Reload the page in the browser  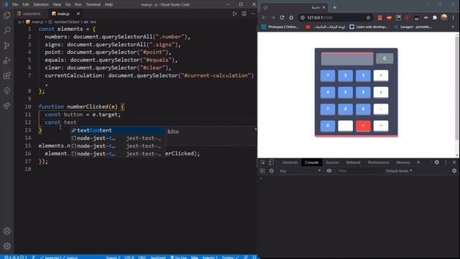click(282, 17)
